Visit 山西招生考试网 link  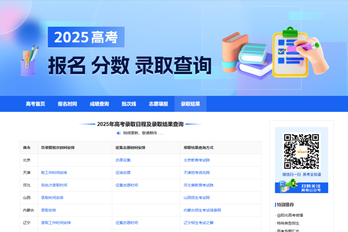pyautogui.click(x=197, y=198)
